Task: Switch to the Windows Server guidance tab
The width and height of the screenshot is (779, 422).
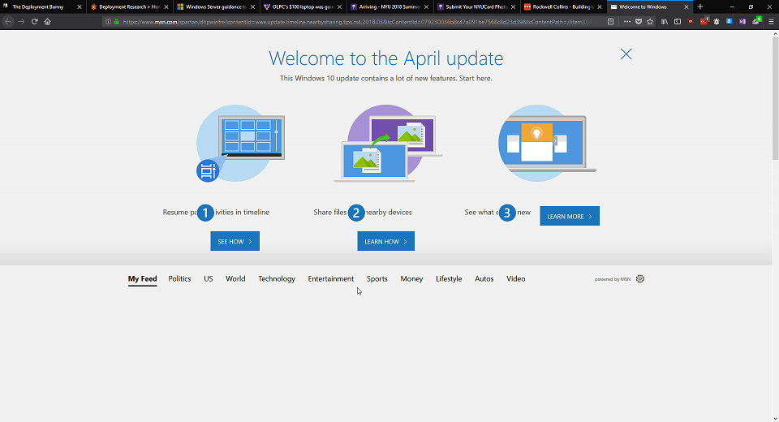Action: tap(216, 7)
